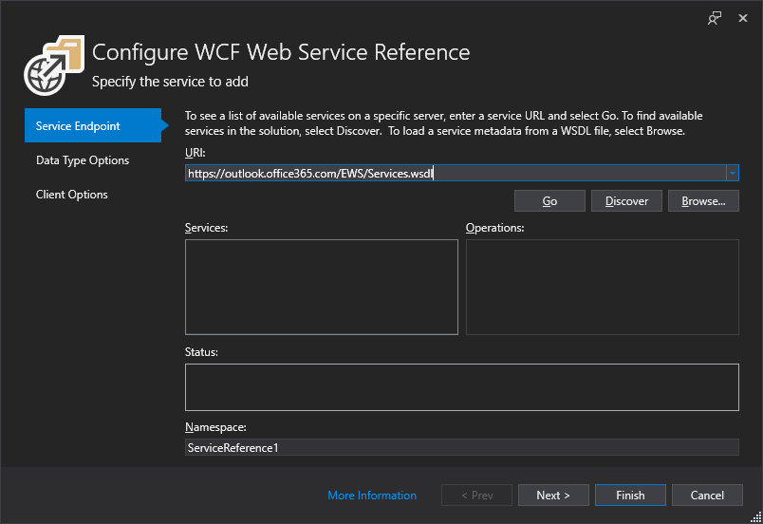The height and width of the screenshot is (524, 763).
Task: Click the 'Namespace:' label
Action: click(215, 426)
